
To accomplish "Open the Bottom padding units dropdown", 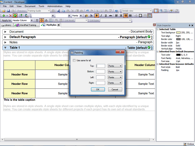I will (x=115, y=72).
